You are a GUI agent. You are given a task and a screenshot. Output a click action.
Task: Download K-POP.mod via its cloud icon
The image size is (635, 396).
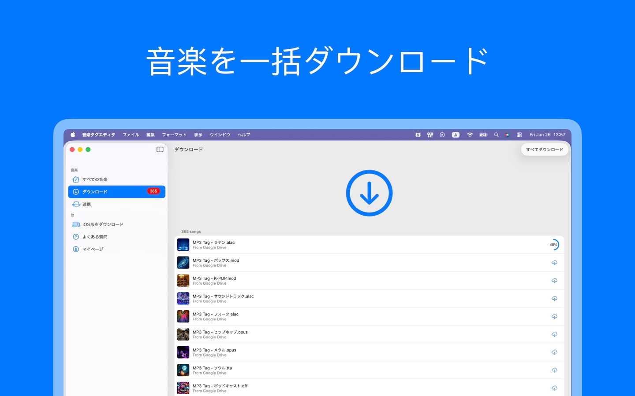554,281
